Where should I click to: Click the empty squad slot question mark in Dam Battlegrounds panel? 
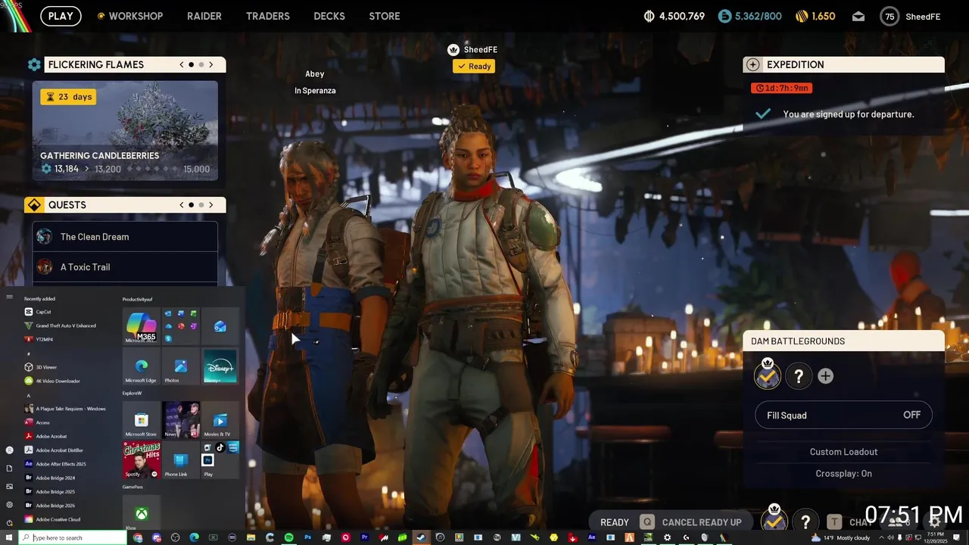799,376
